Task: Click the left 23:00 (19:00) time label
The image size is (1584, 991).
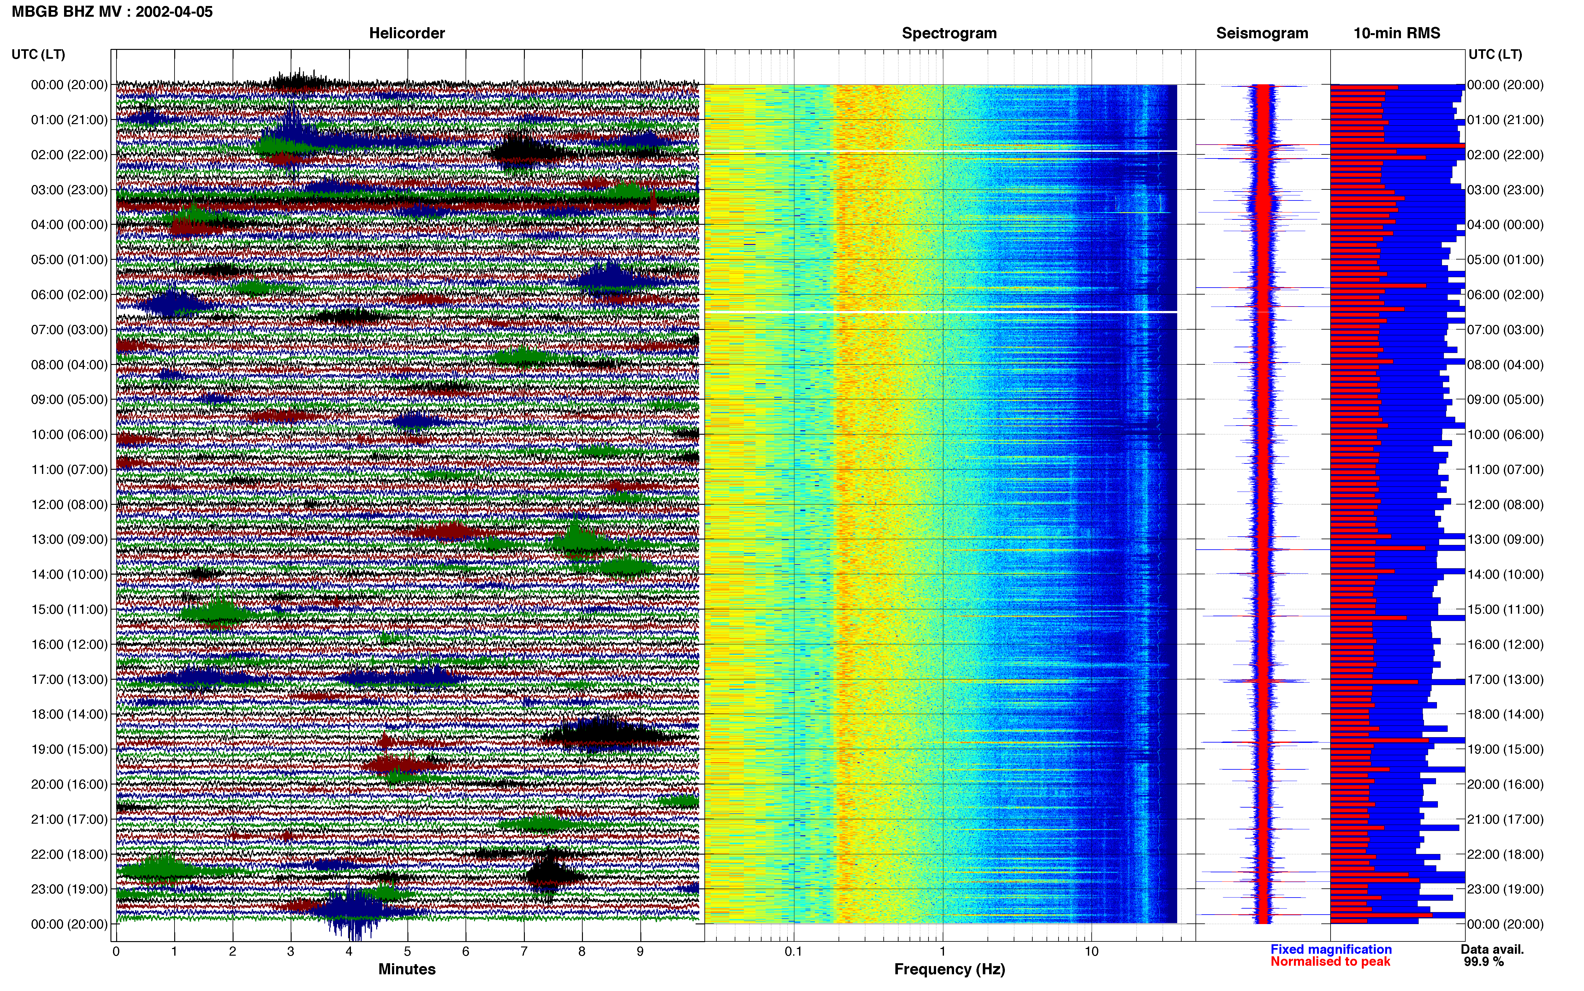Action: tap(69, 889)
